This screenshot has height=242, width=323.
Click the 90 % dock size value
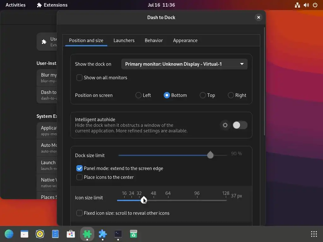[237, 153]
